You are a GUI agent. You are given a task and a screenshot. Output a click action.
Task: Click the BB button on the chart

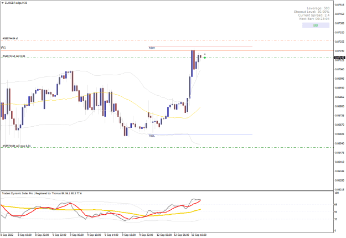[316, 25]
